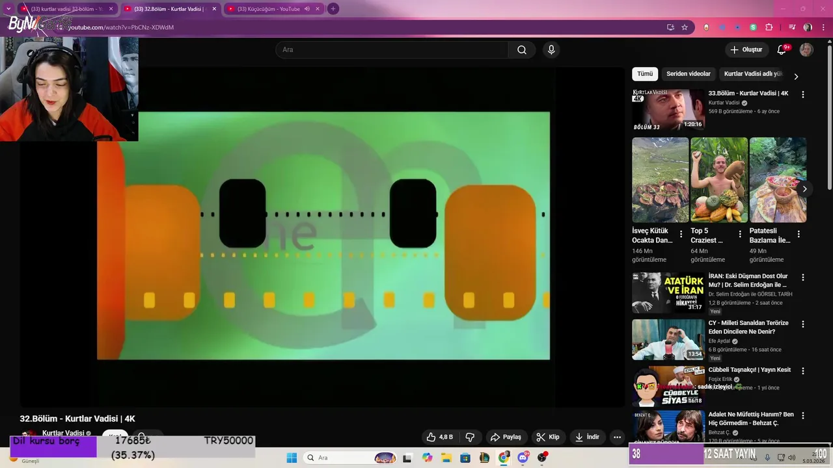Image resolution: width=833 pixels, height=468 pixels.
Task: Open Discord from the taskbar
Action: (x=523, y=458)
